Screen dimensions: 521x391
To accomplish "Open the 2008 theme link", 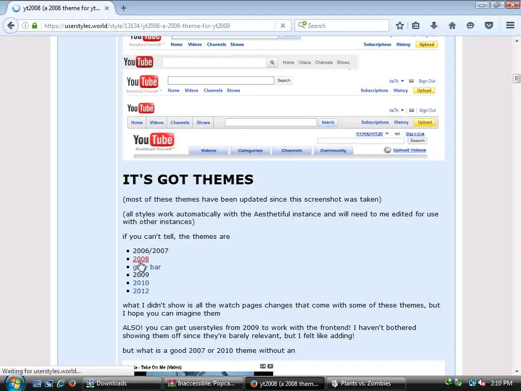I will (140, 259).
